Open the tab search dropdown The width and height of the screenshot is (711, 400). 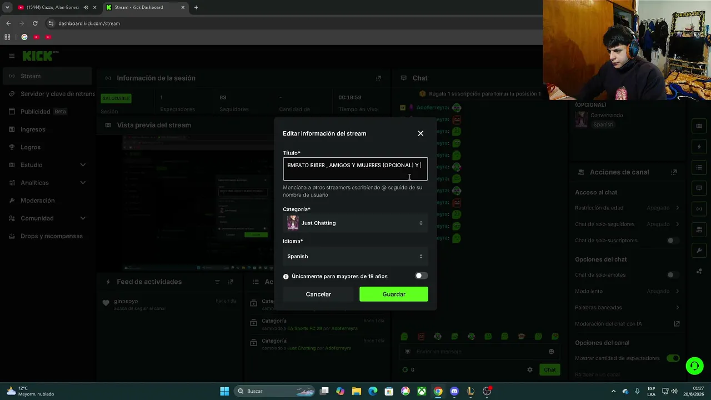click(x=7, y=7)
